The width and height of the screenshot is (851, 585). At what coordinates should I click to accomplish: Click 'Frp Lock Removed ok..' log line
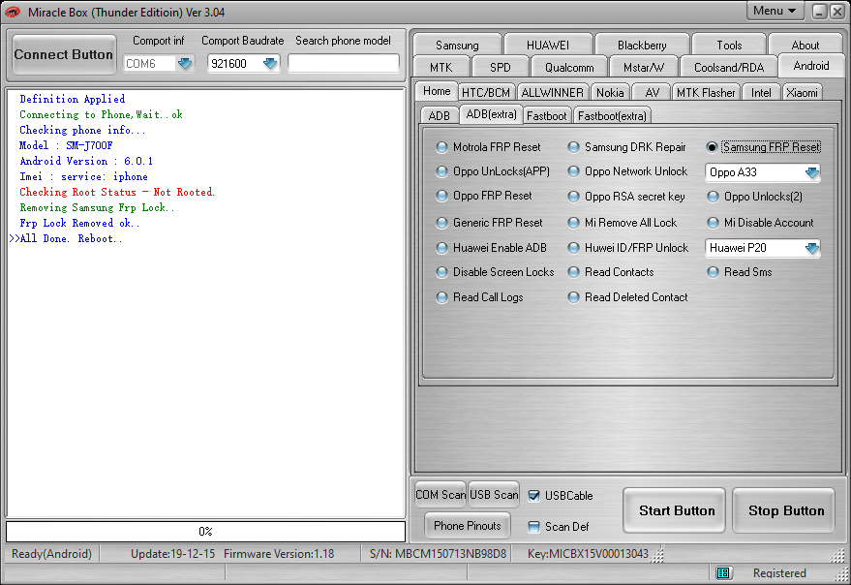(79, 223)
